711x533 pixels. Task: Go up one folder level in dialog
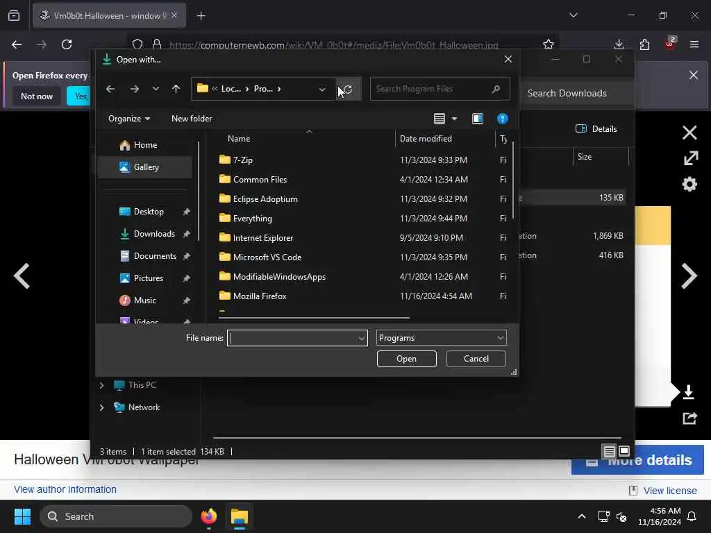pos(176,89)
